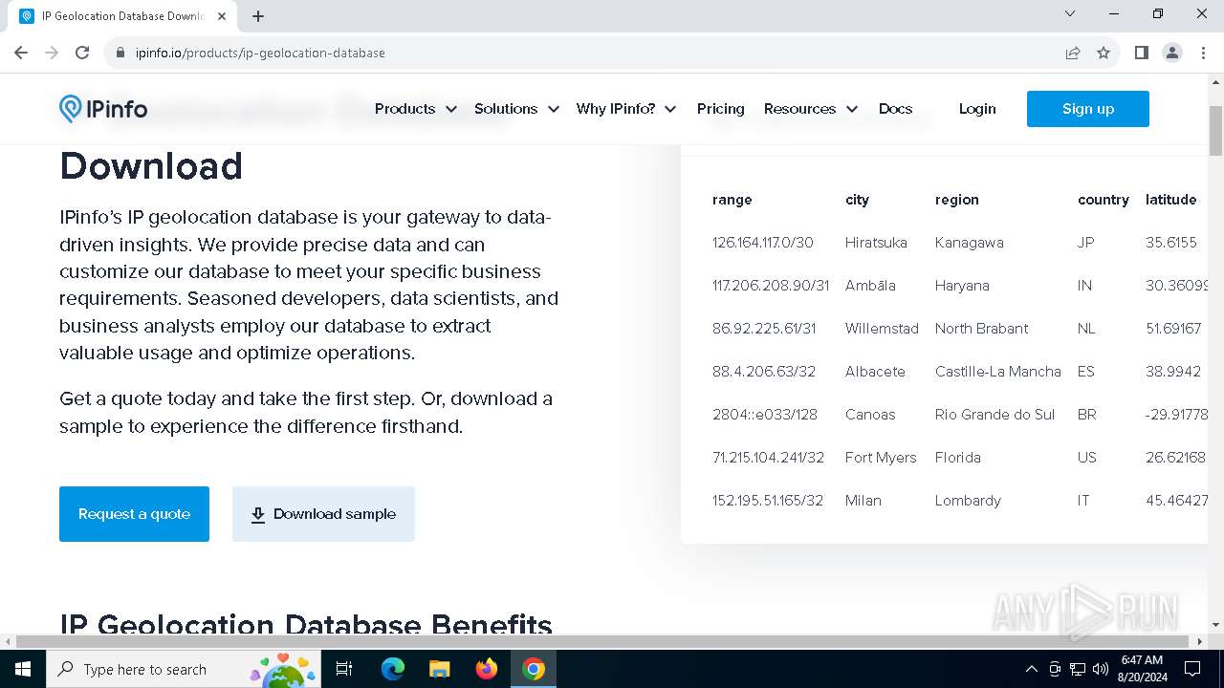
Task: Select the North Brabant region cell
Action: 981,329
